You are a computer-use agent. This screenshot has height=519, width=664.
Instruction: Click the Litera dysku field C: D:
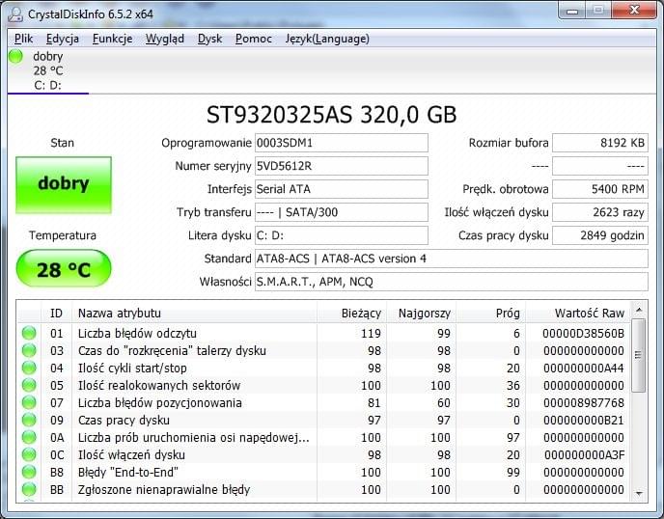coord(342,235)
